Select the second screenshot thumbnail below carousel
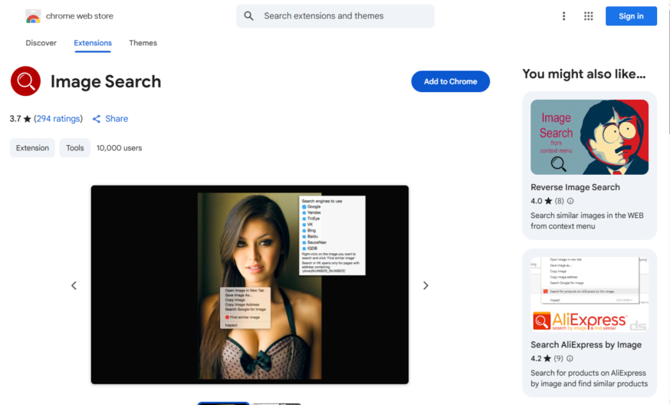 tap(277, 403)
